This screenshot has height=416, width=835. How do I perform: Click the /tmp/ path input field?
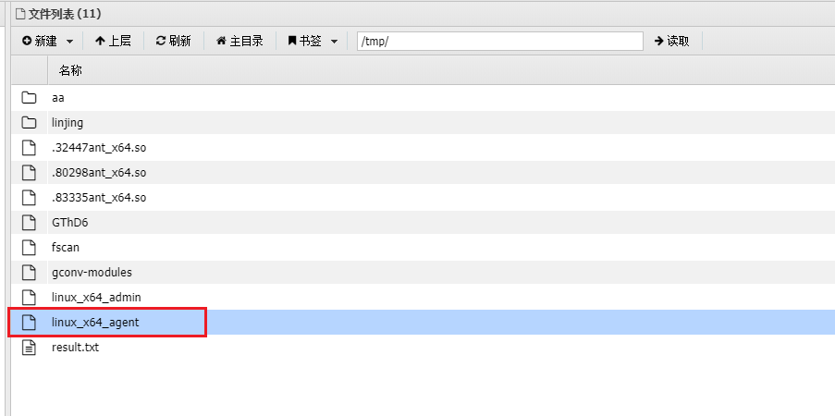tap(499, 42)
